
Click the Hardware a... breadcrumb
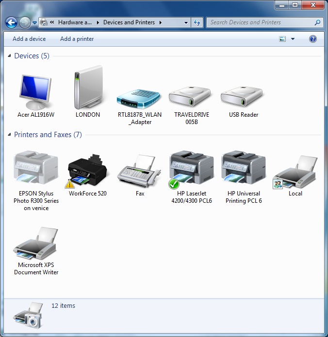[75, 22]
